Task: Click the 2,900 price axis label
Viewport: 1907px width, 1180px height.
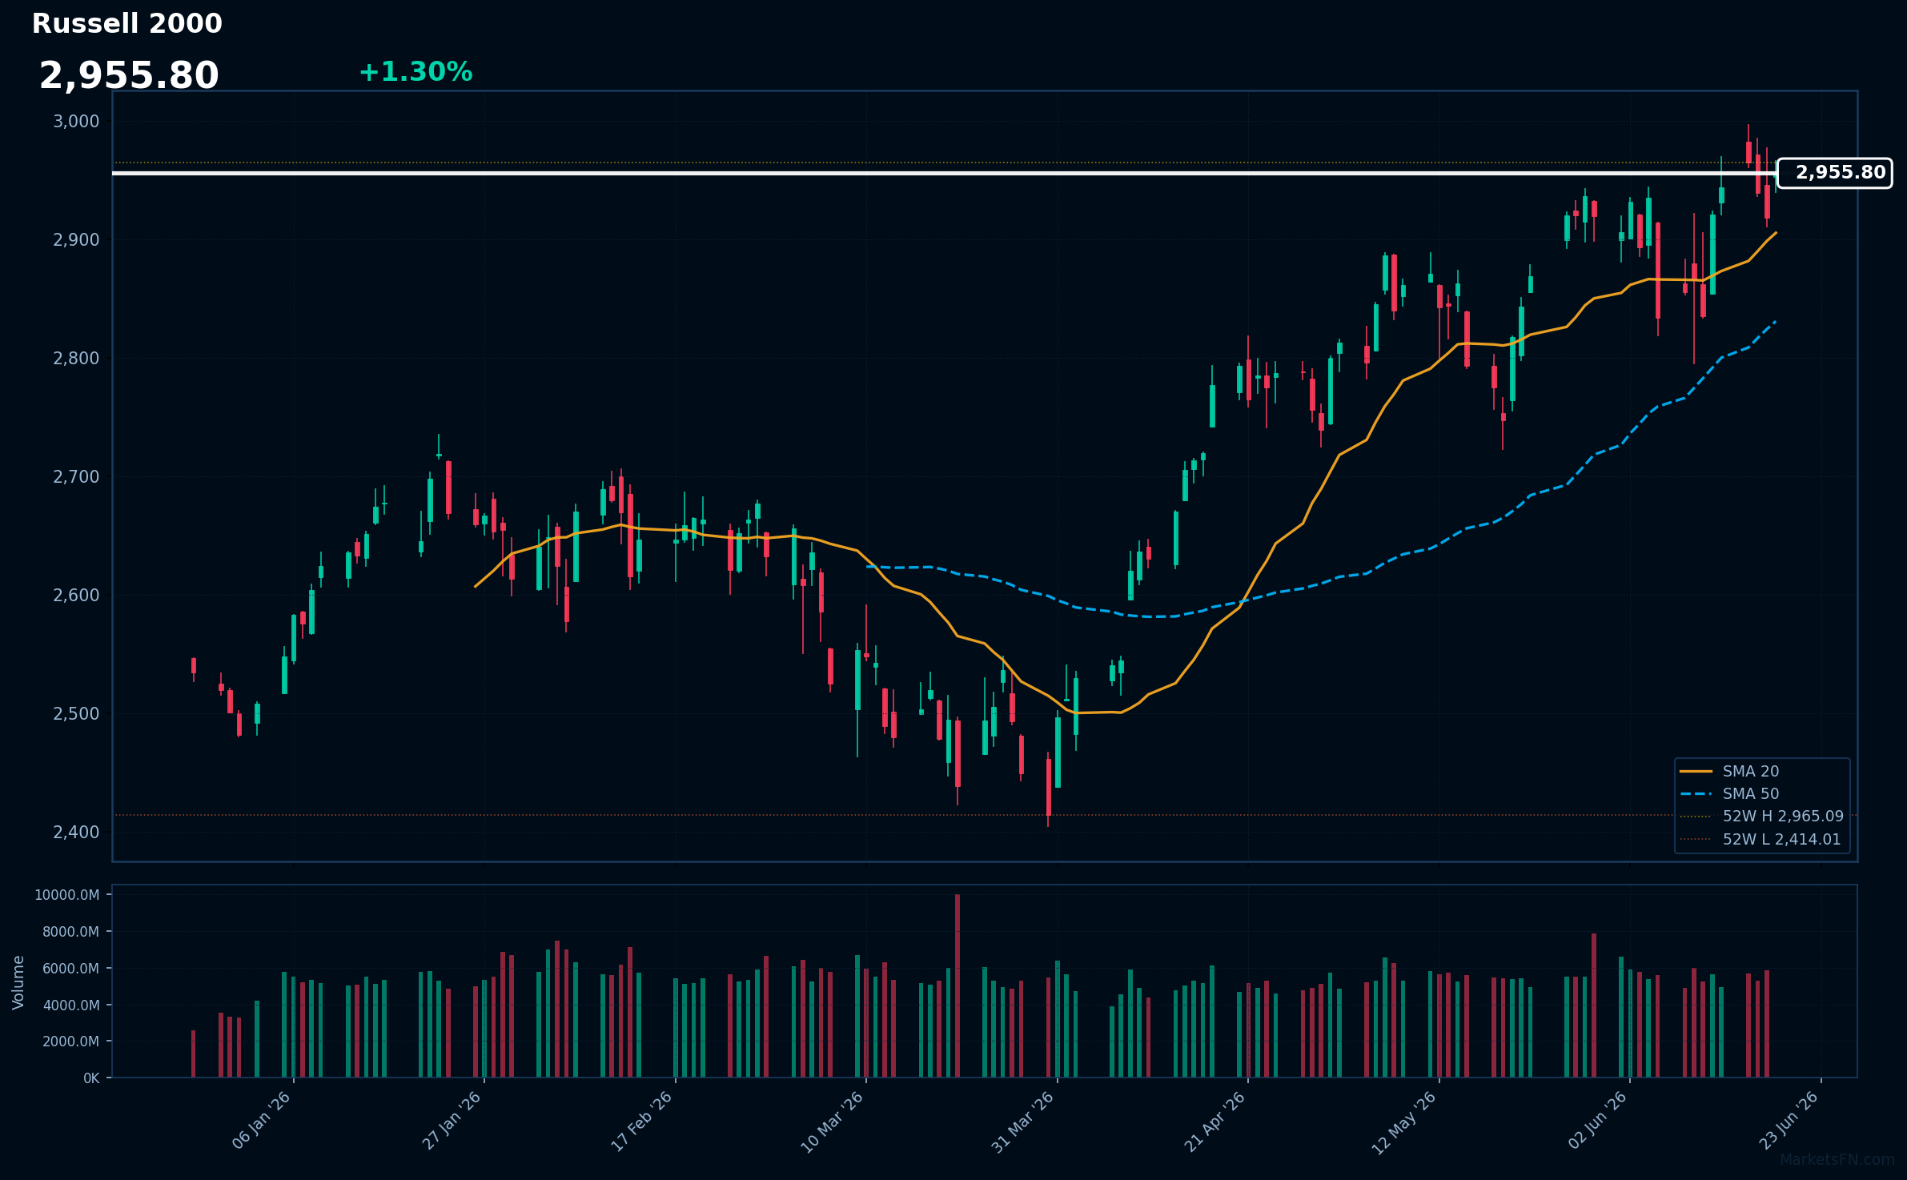Action: tap(76, 240)
